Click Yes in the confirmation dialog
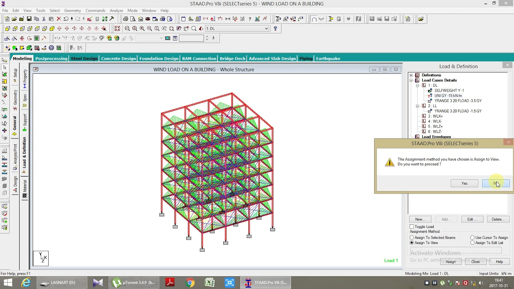 464,183
